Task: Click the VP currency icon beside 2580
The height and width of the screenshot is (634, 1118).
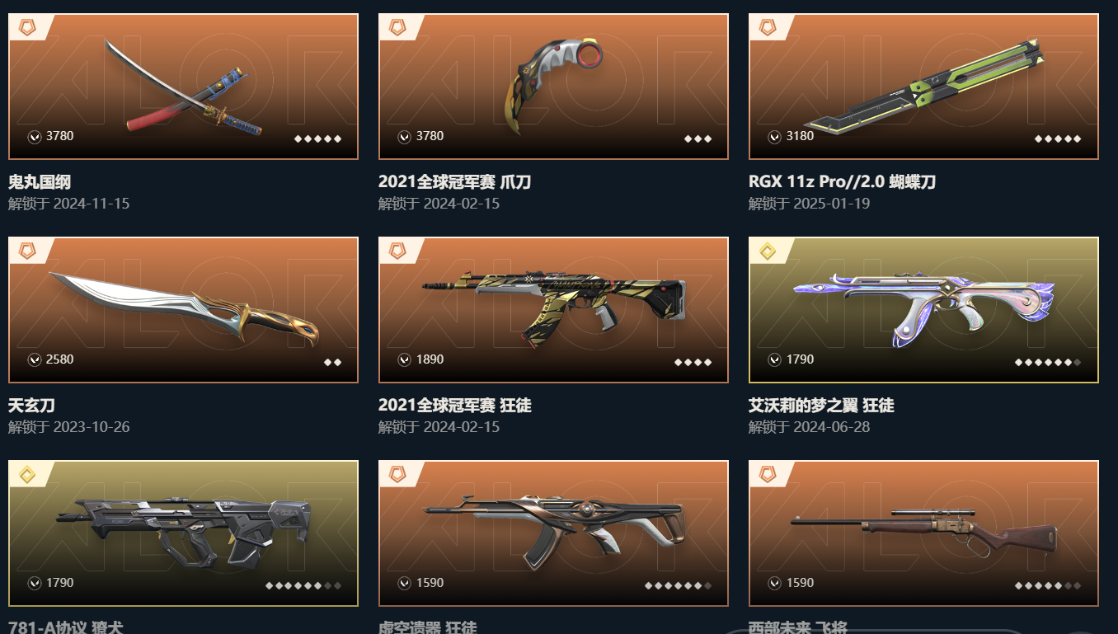Action: (x=34, y=359)
